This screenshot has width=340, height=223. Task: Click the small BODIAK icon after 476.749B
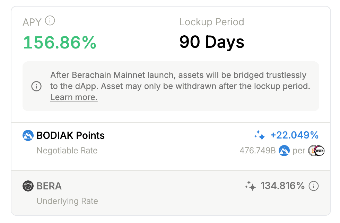284,151
